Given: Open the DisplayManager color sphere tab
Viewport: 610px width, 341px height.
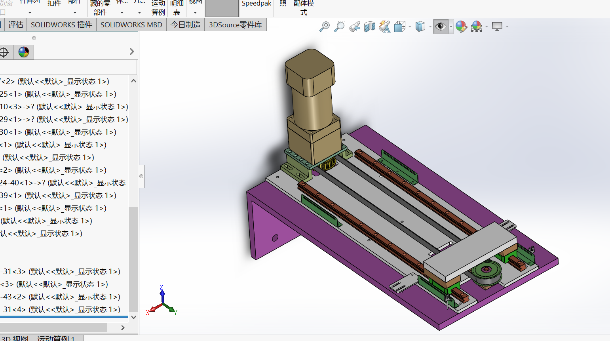Looking at the screenshot, I should pos(24,52).
